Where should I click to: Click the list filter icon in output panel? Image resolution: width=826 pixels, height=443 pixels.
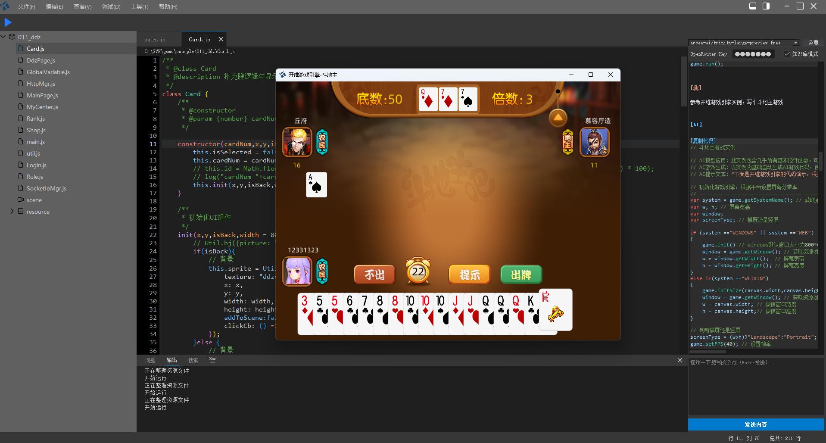coord(212,360)
